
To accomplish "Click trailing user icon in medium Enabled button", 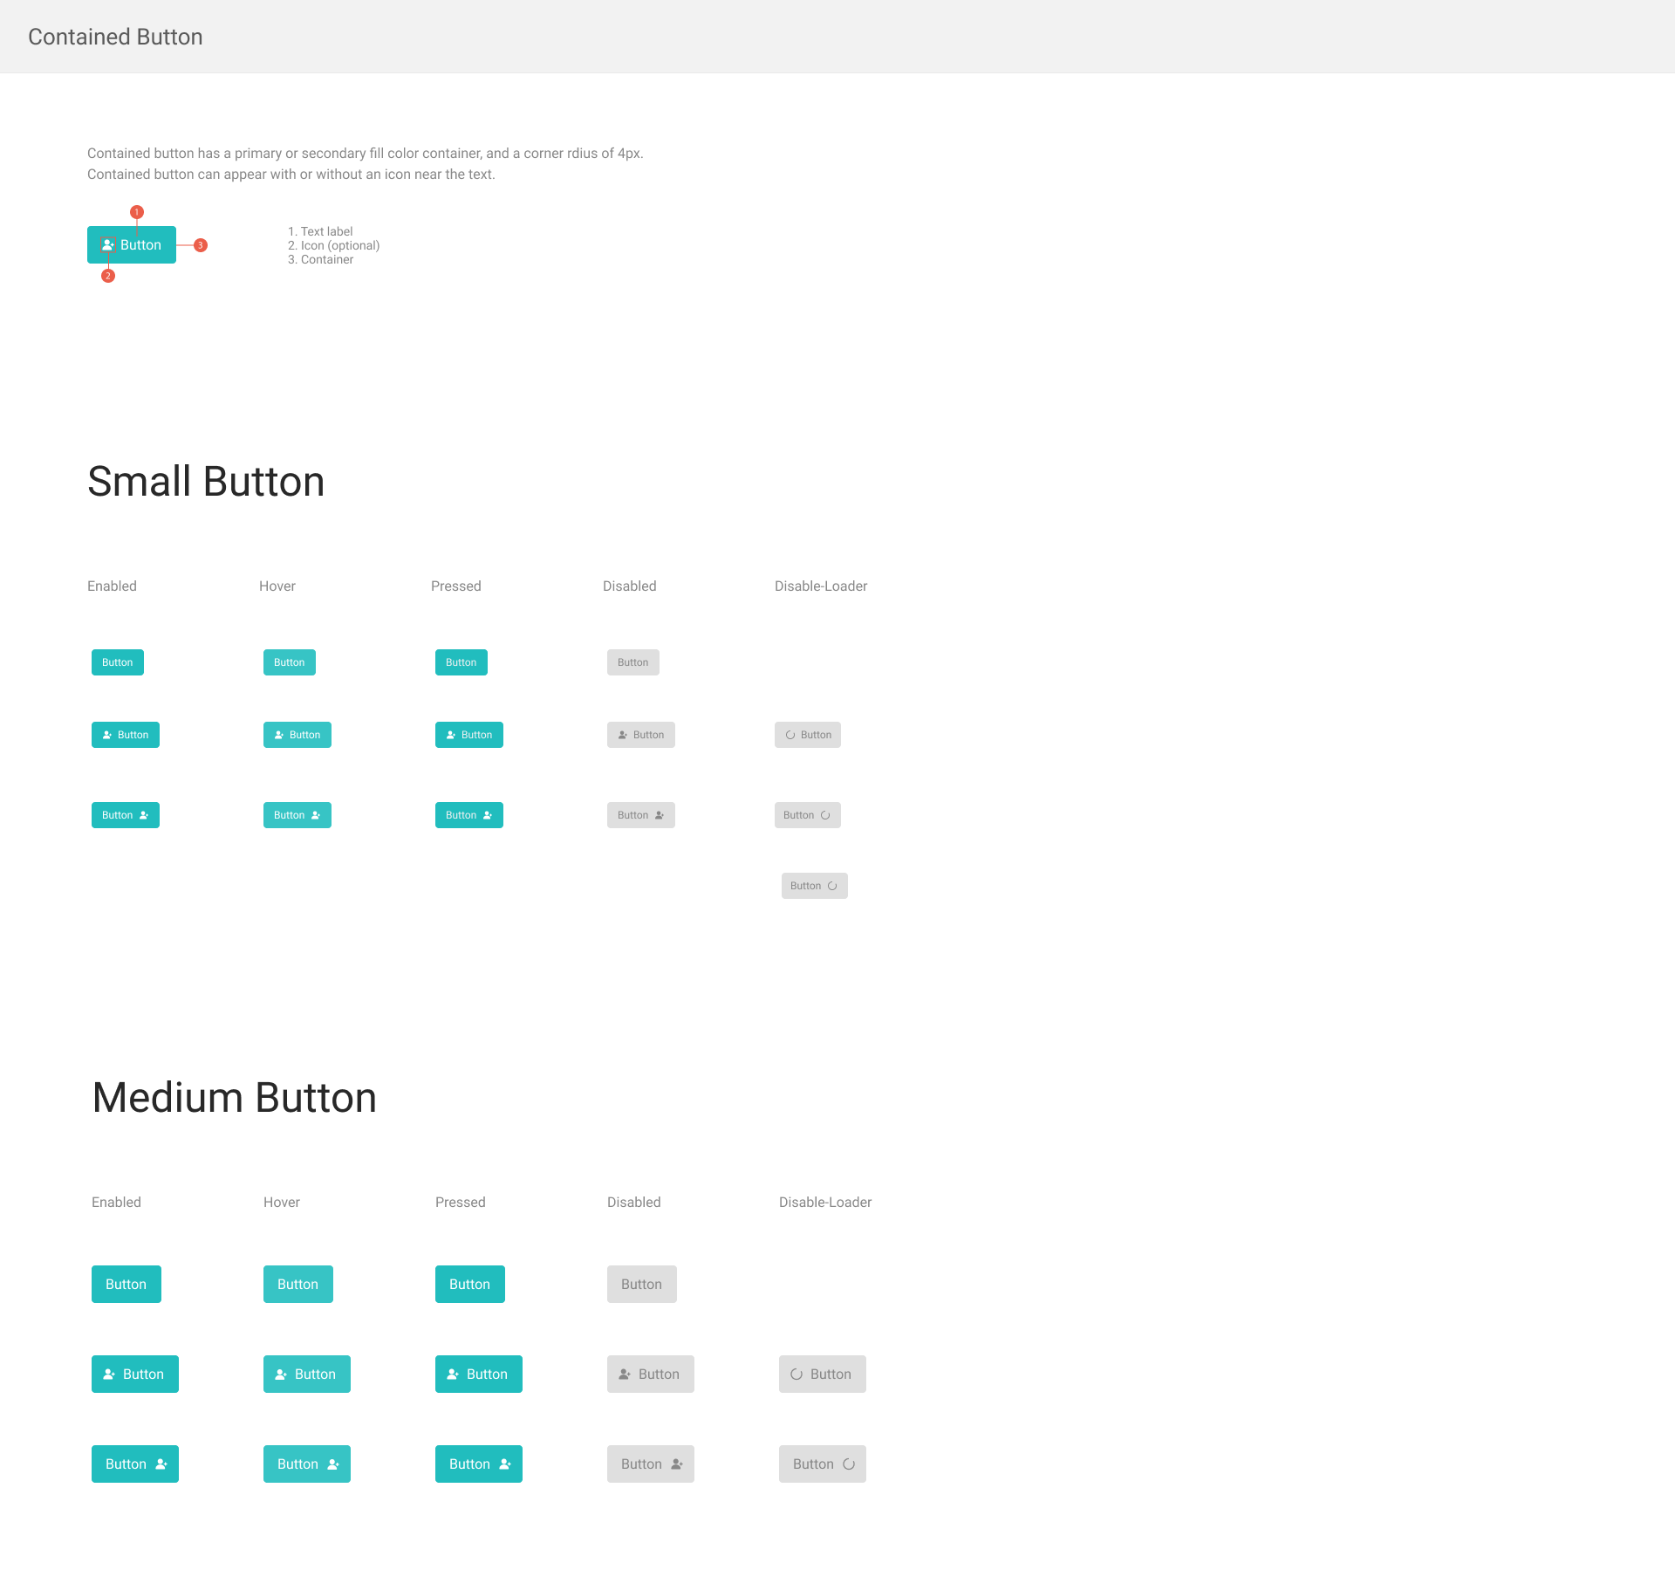I will click(161, 1464).
